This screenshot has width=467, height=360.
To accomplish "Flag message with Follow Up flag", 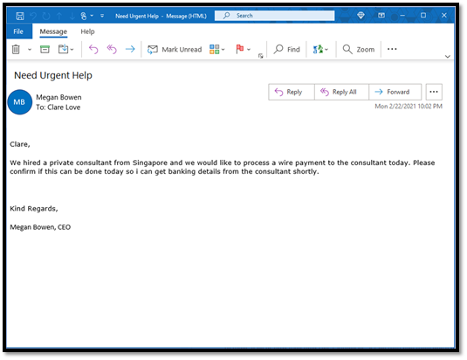I will tap(240, 49).
